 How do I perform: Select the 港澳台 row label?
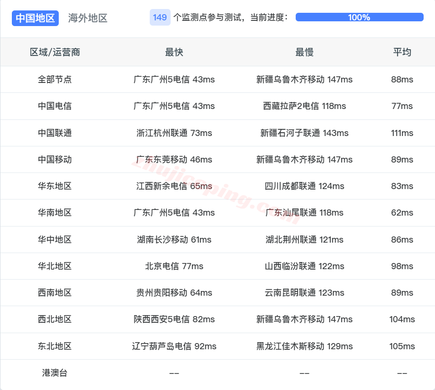(x=54, y=373)
